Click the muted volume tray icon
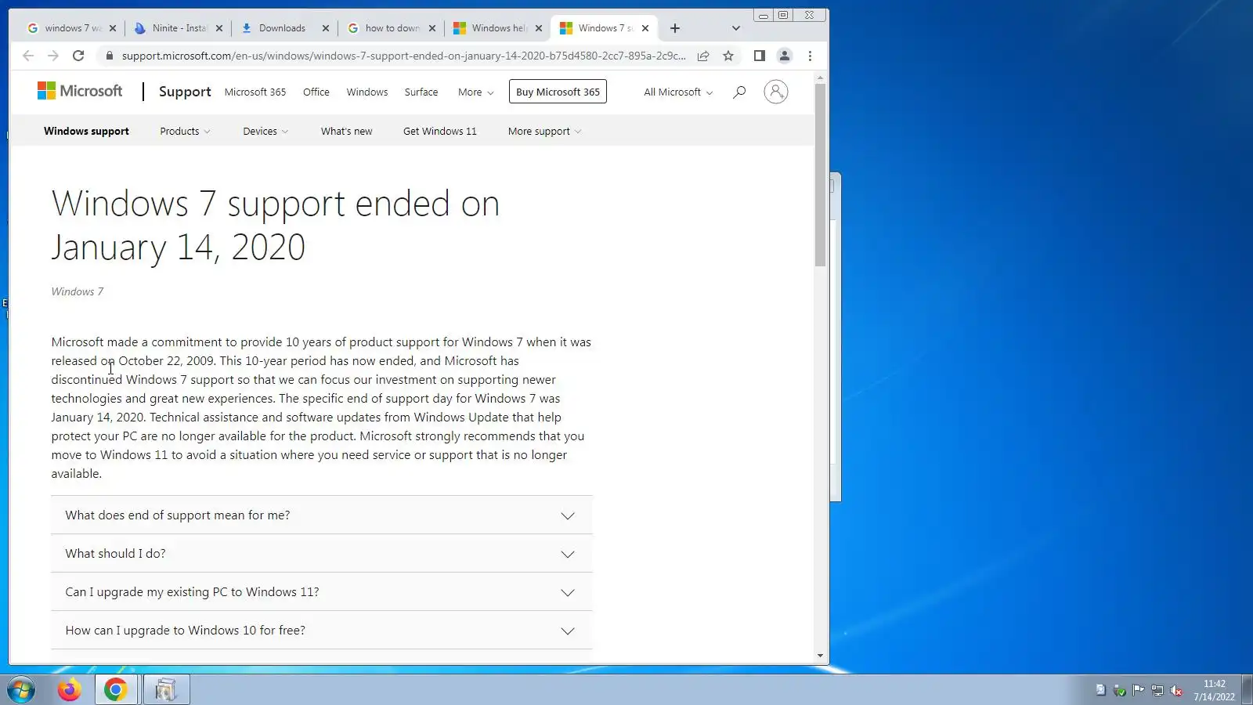 click(1176, 690)
